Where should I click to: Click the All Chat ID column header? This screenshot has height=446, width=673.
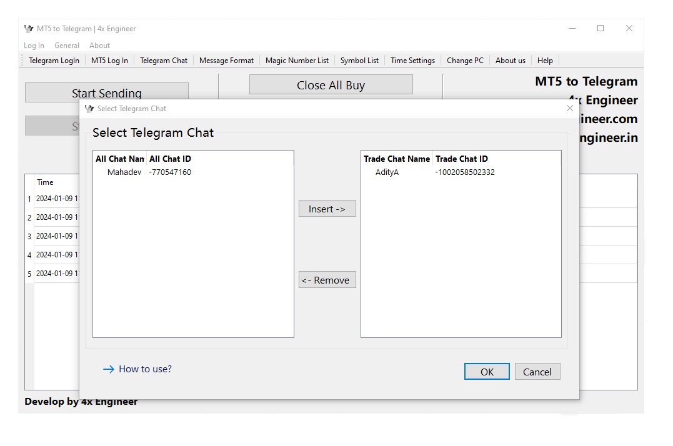click(x=170, y=159)
